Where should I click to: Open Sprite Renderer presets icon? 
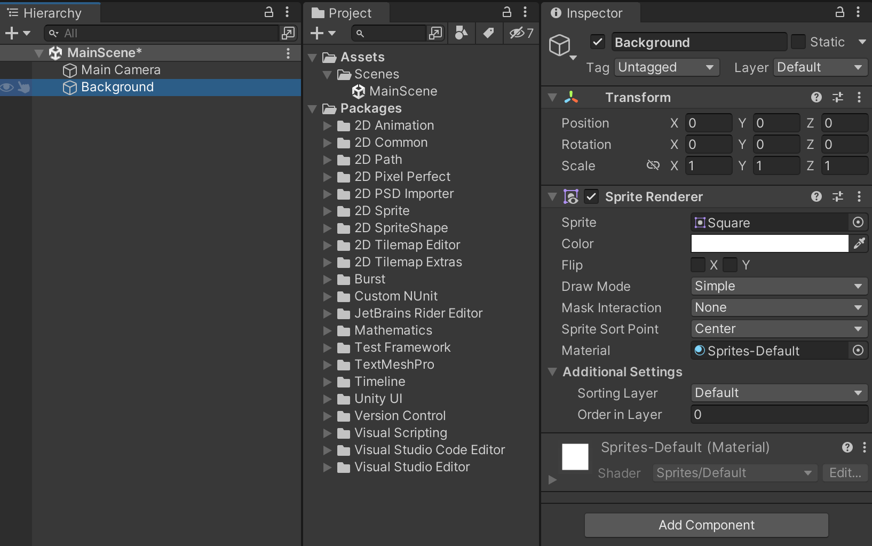(838, 196)
